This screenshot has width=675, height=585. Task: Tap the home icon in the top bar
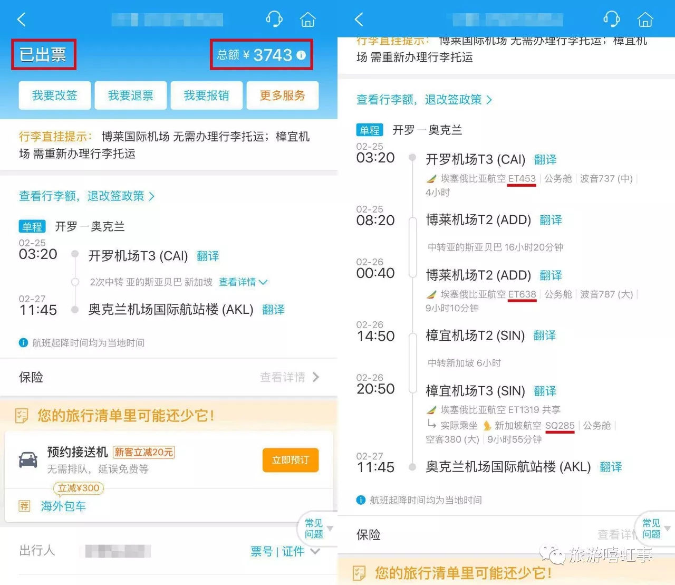[x=307, y=19]
